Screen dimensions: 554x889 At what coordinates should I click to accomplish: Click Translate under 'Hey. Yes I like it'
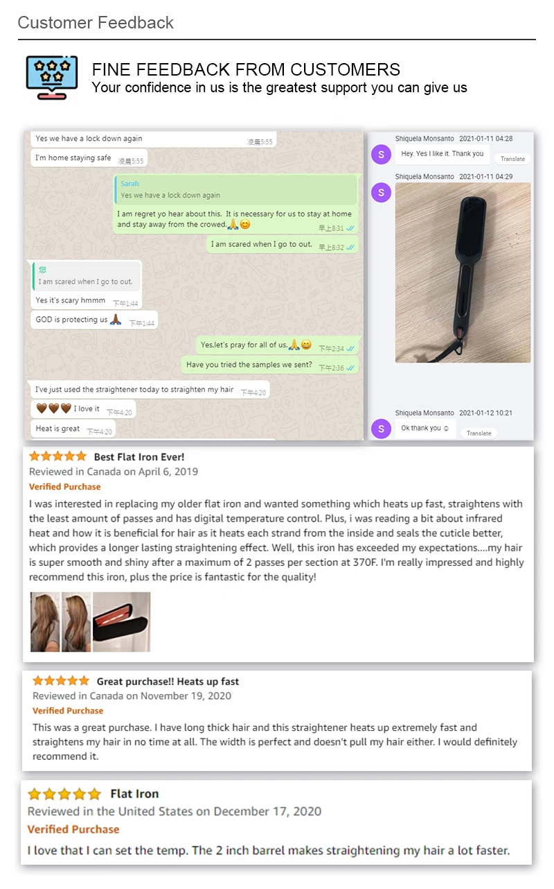point(512,159)
